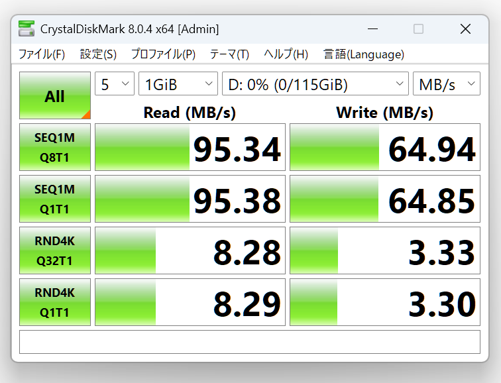Run all benchmarks with the All button
This screenshot has height=383, width=501.
point(55,95)
